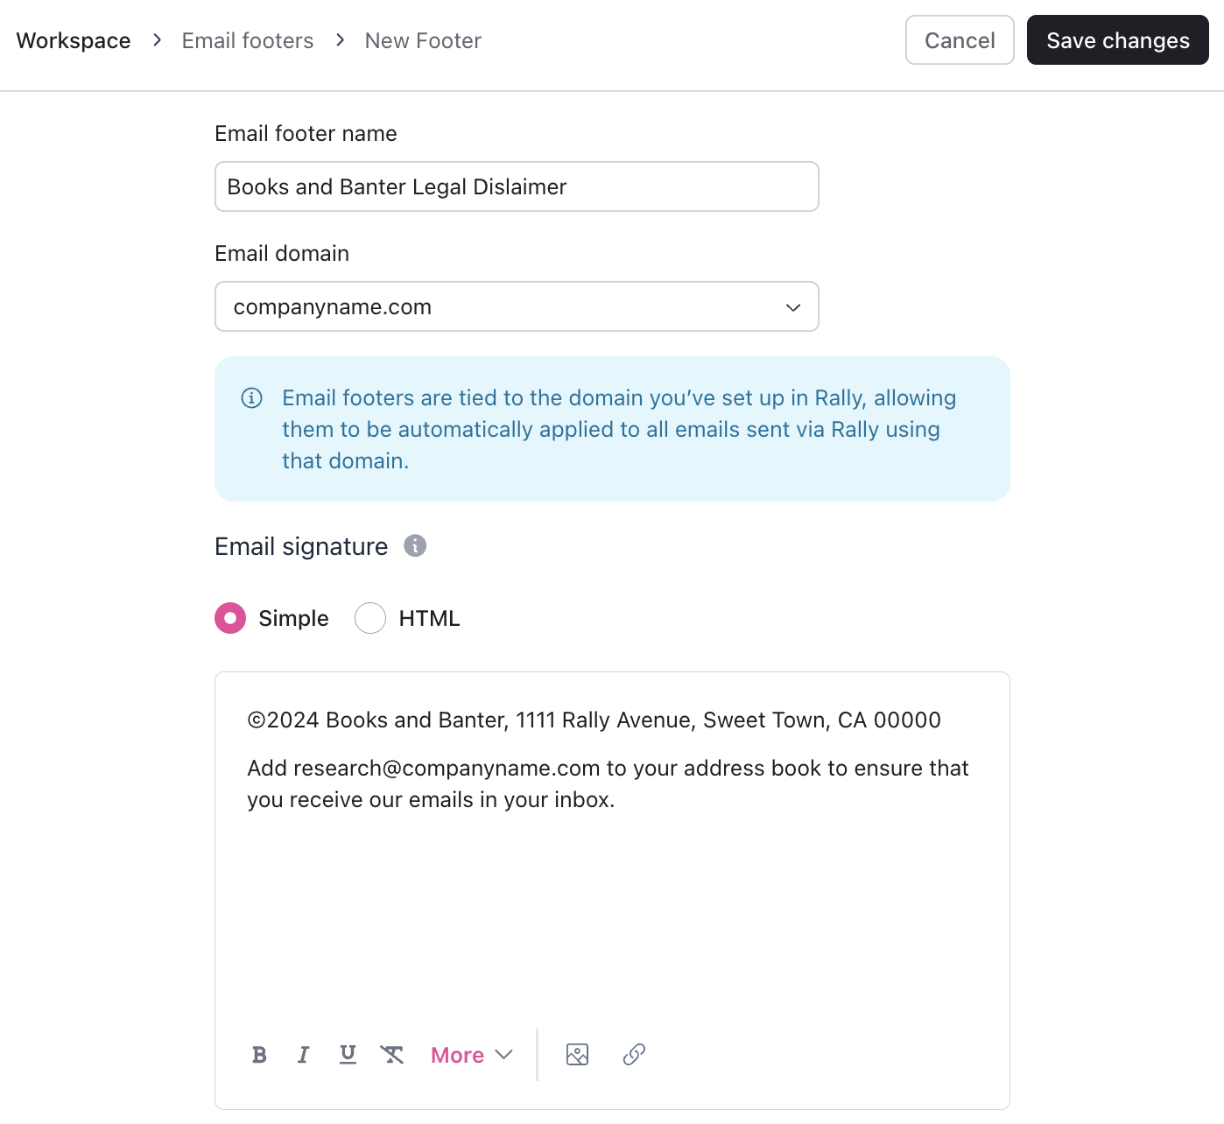1224x1124 pixels.
Task: Add a hyperlink to the signature
Action: pos(634,1055)
